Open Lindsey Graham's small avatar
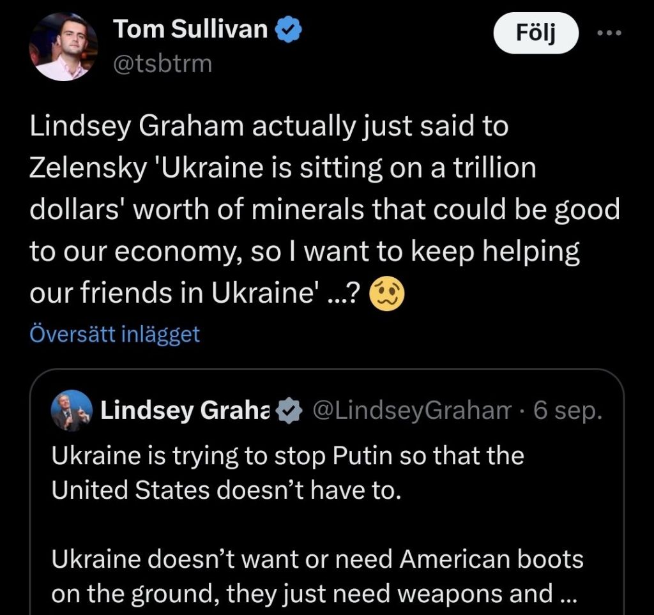654x615 pixels. 70,411
